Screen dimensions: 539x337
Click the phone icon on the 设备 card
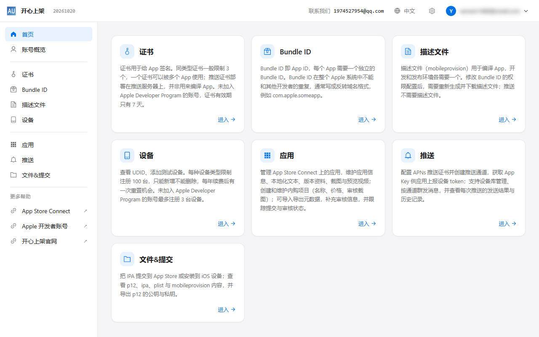point(127,155)
